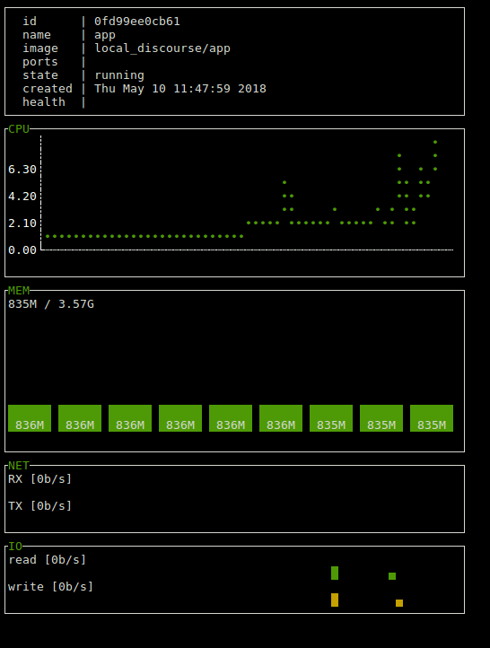The height and width of the screenshot is (648, 490).
Task: Click the read [0b/s] IO label
Action: click(x=47, y=560)
